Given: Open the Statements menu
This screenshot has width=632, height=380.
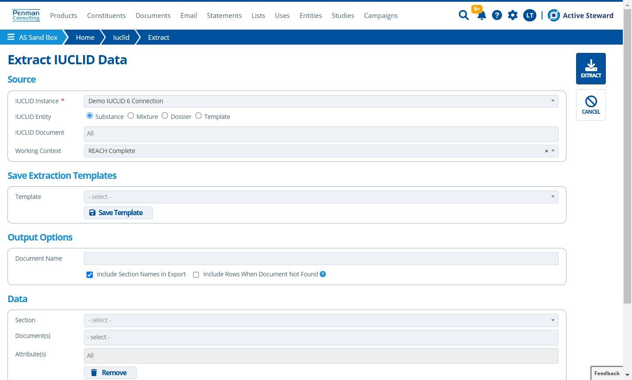Looking at the screenshot, I should click(224, 15).
